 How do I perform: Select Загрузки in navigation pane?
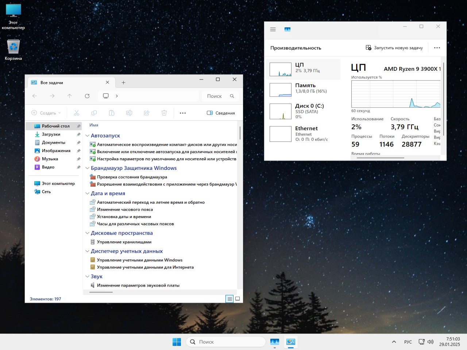point(51,134)
